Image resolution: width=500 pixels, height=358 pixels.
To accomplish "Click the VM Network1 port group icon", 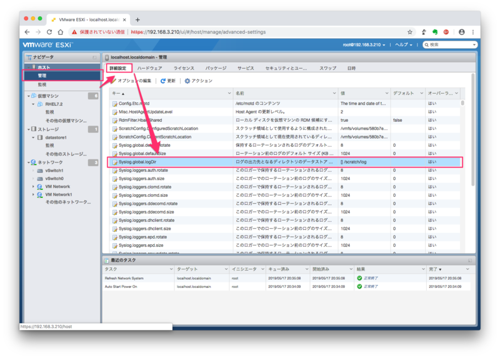I will point(40,194).
